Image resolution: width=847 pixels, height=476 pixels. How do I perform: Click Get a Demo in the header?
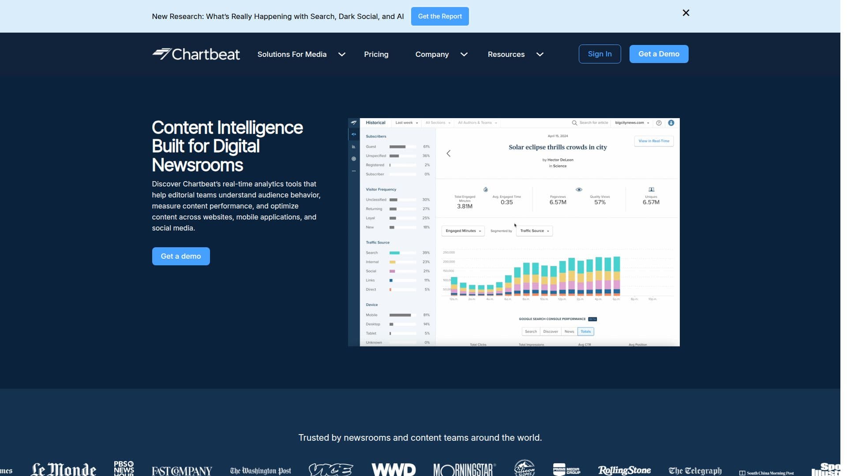point(659,54)
